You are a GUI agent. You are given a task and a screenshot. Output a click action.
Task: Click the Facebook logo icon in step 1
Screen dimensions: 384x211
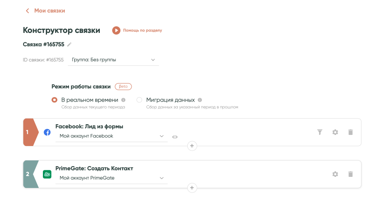point(47,132)
